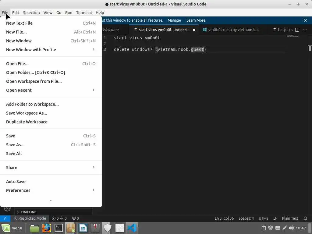
Task: Switch to the Welcome tab
Action: pyautogui.click(x=113, y=30)
